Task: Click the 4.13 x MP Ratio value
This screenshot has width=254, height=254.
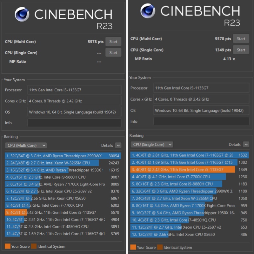Action: (x=229, y=59)
